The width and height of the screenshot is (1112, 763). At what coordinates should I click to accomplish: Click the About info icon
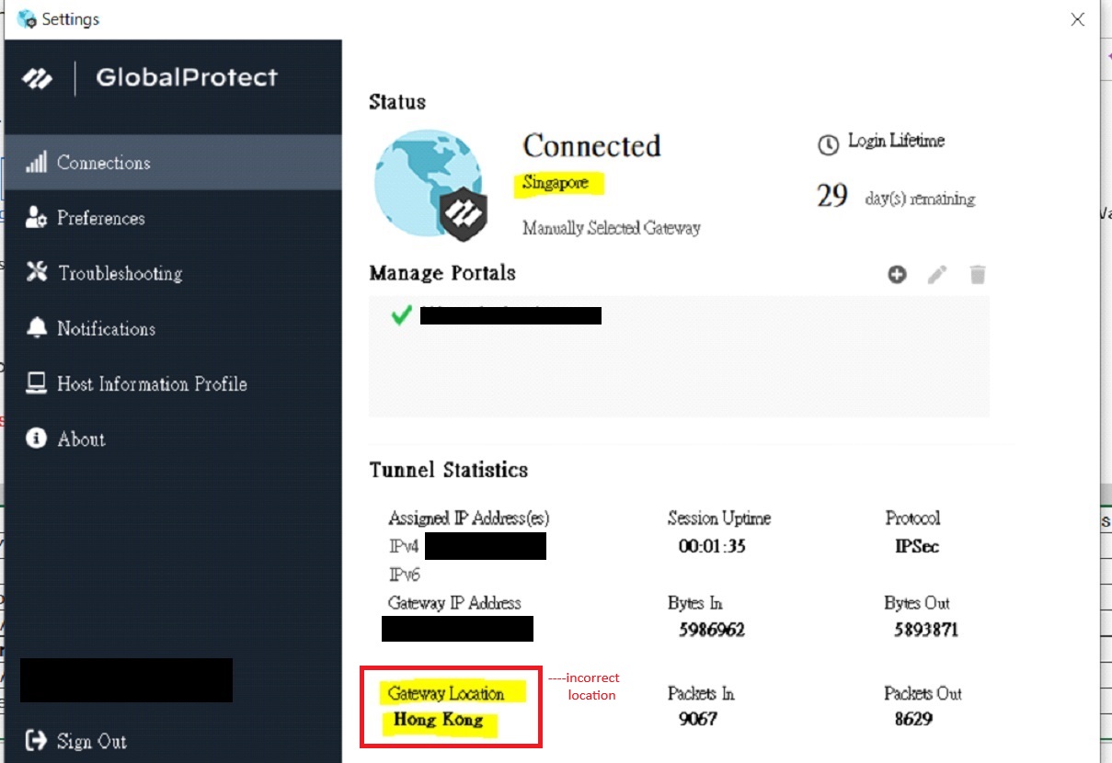(36, 438)
